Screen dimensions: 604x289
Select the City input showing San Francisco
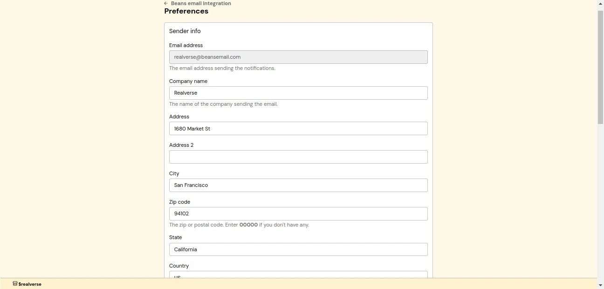(x=298, y=185)
